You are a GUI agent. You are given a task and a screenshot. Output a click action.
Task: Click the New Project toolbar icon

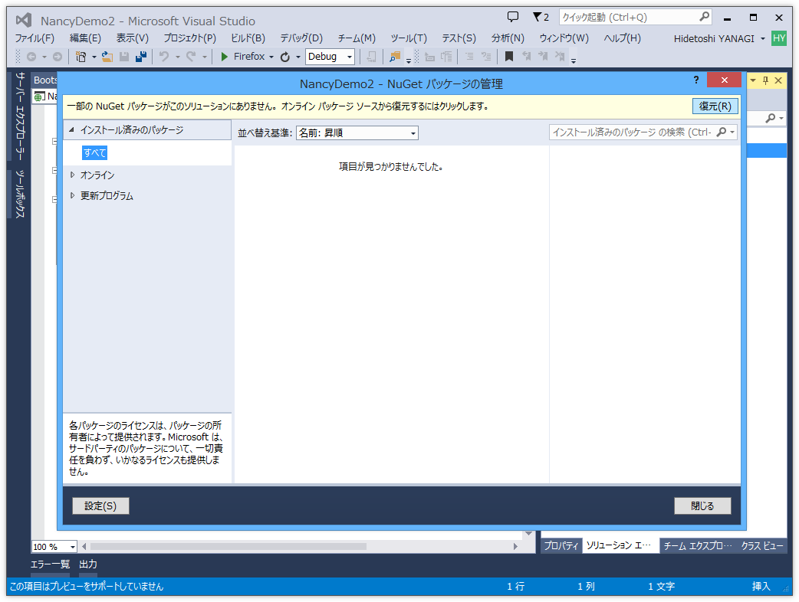(81, 56)
